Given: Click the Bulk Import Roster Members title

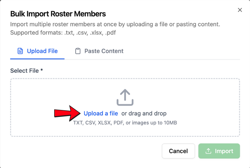Looking at the screenshot, I should 58,14.
